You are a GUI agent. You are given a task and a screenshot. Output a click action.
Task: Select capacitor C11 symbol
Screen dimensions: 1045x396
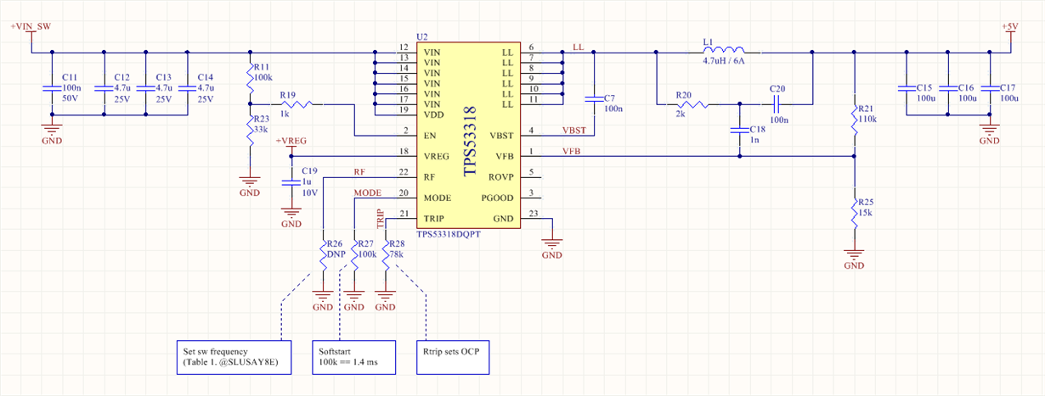point(51,88)
